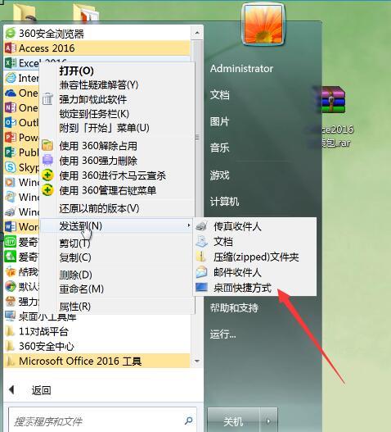
Task: Choose 兼容性疑难解答(Y)
Action: pyautogui.click(x=99, y=84)
